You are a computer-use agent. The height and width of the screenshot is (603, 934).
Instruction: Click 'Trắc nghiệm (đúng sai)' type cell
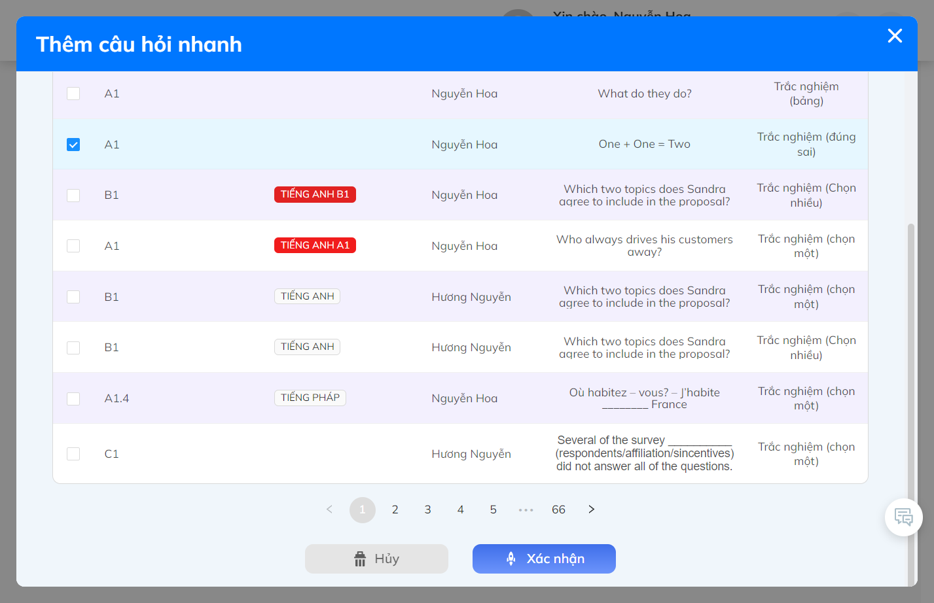pos(806,145)
